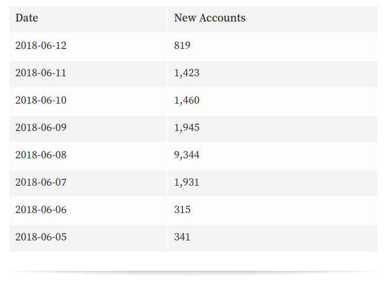Select the 9,344 peak value cell
Image resolution: width=388 pixels, height=282 pixels.
(x=273, y=156)
